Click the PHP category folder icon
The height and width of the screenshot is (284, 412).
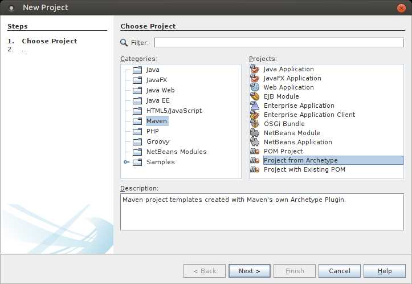point(137,131)
